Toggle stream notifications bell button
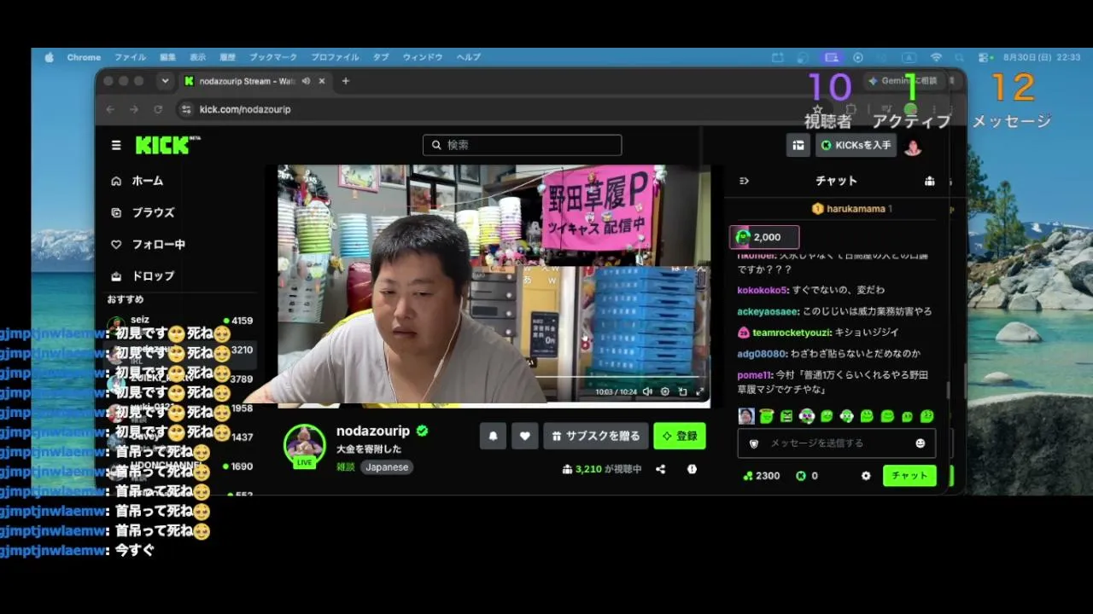Image resolution: width=1093 pixels, height=614 pixels. pos(493,436)
